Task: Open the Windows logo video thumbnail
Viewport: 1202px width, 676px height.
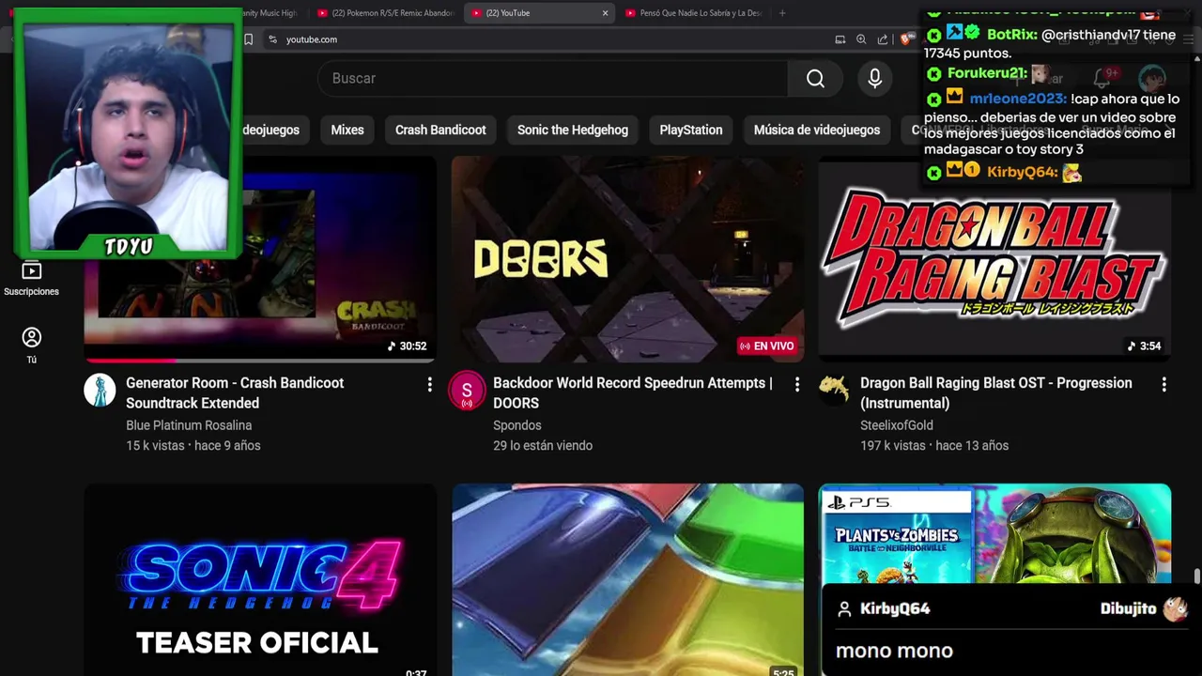Action: point(627,579)
